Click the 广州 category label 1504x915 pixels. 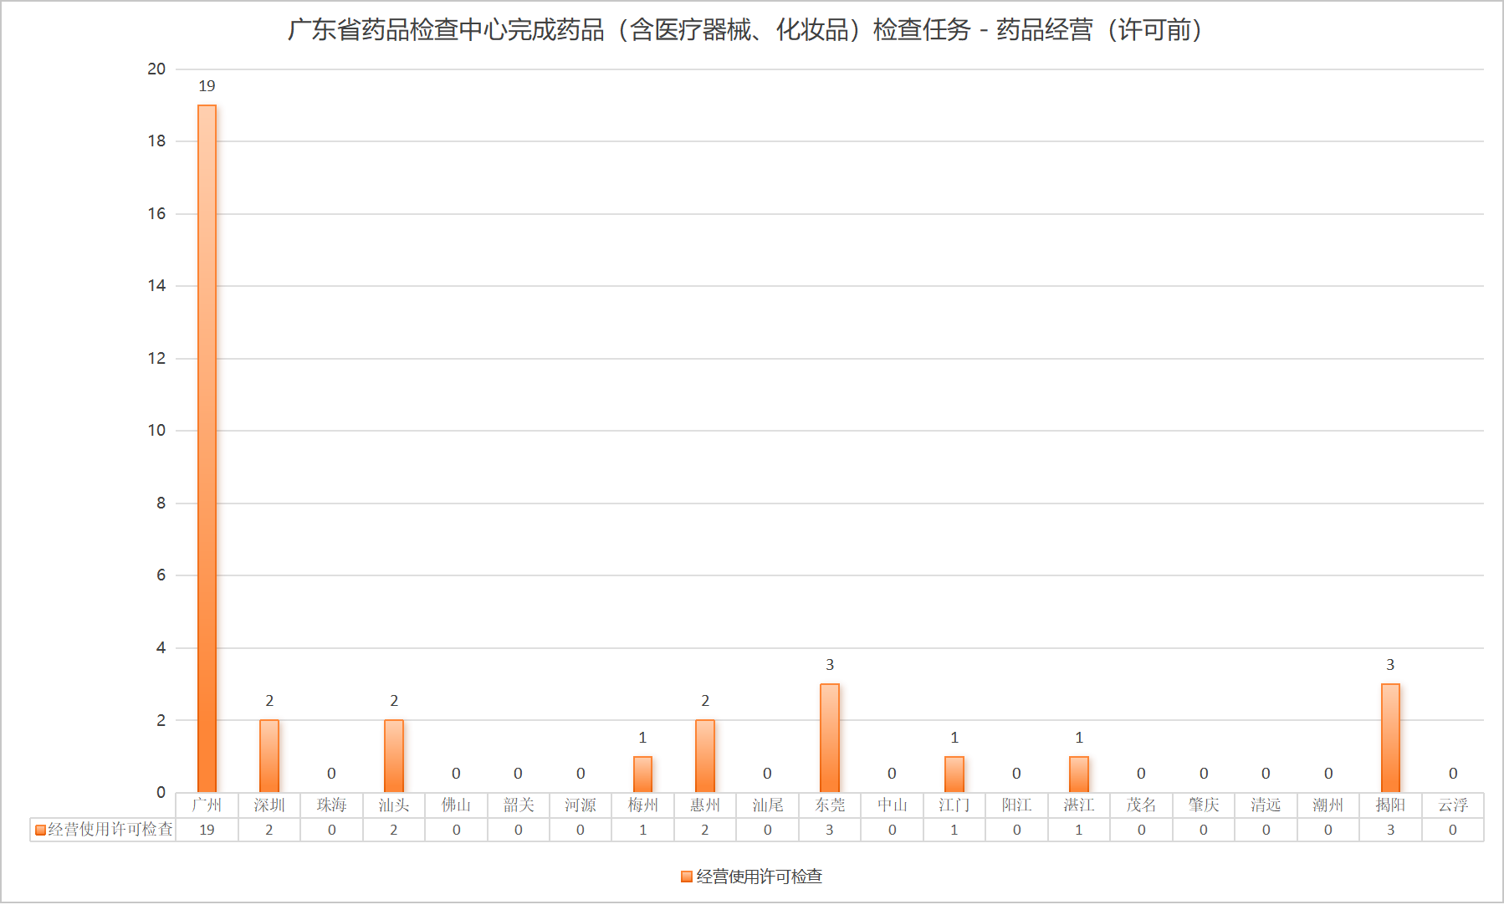(207, 805)
